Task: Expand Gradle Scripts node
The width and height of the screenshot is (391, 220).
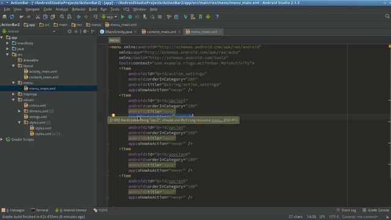Action: click(2, 139)
